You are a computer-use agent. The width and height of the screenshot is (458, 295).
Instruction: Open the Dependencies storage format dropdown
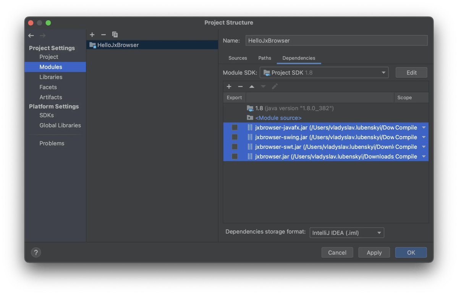[x=379, y=232]
